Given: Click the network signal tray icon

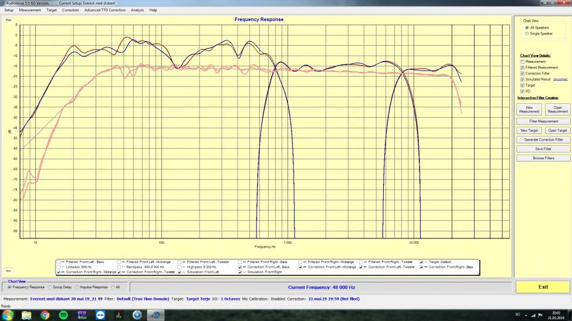Looking at the screenshot, I should tap(534, 315).
